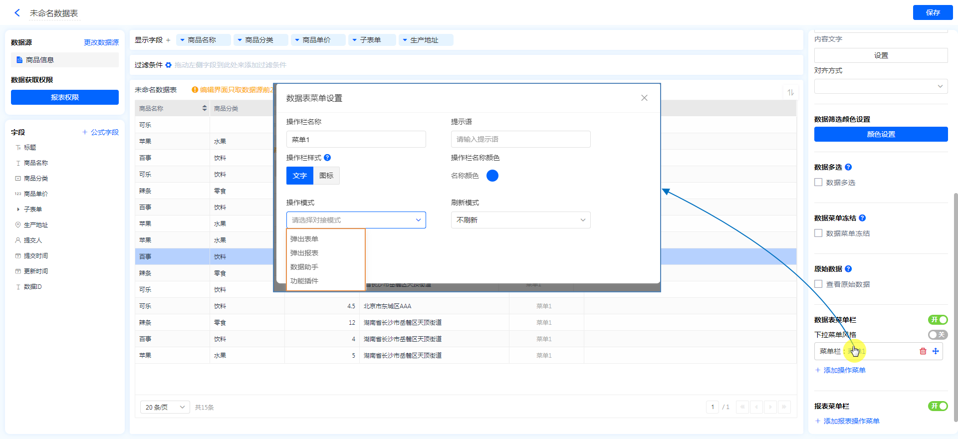Screen dimensions: 958x439
Task: Click the 保存 button
Action: pyautogui.click(x=933, y=12)
